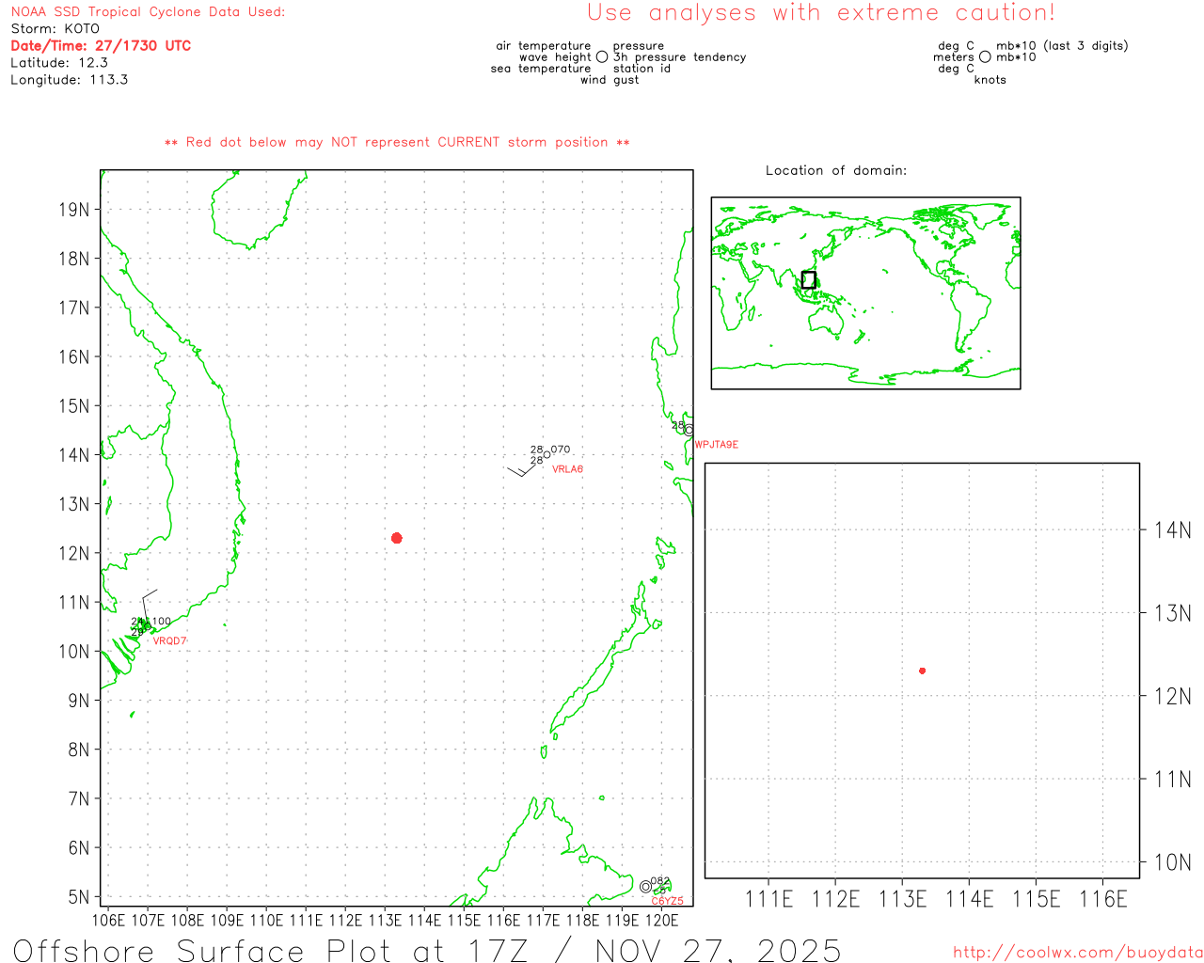Select the WPJTA9E station circle marker

(689, 430)
